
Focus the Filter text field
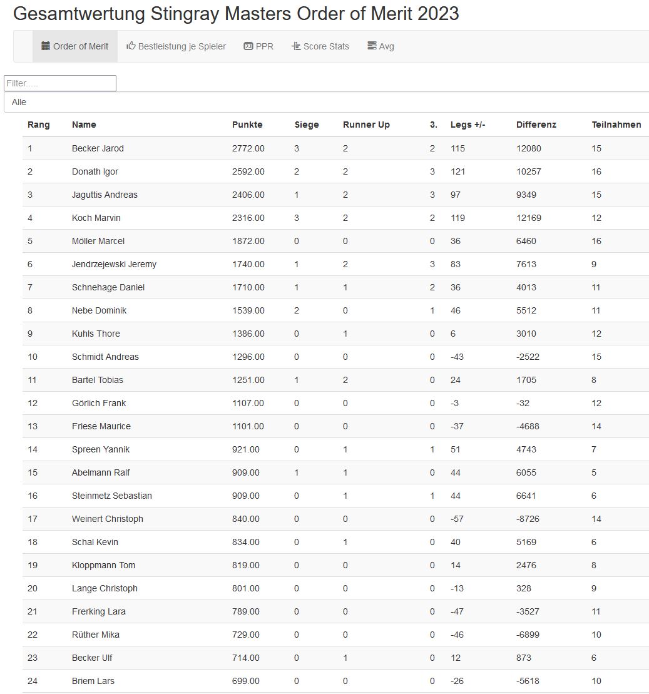[60, 83]
